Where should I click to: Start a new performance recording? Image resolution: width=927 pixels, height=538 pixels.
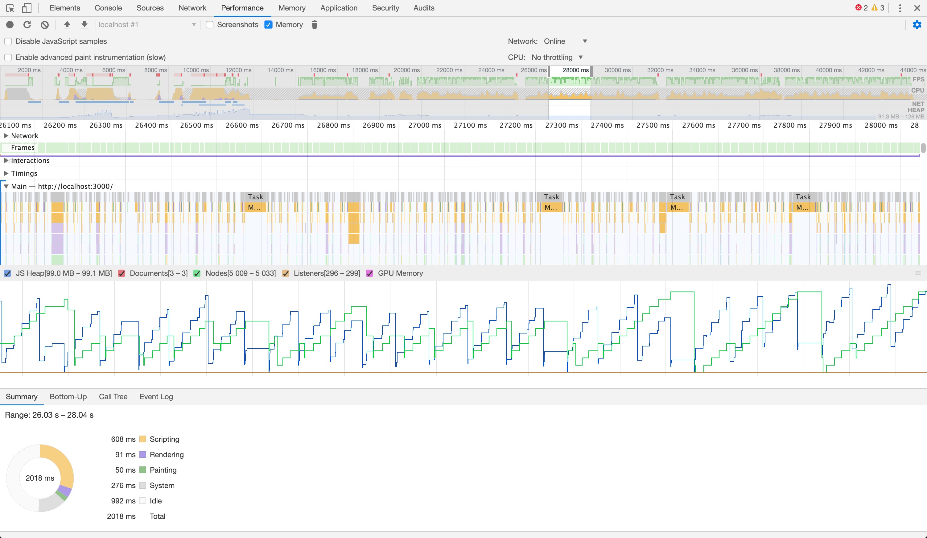10,25
